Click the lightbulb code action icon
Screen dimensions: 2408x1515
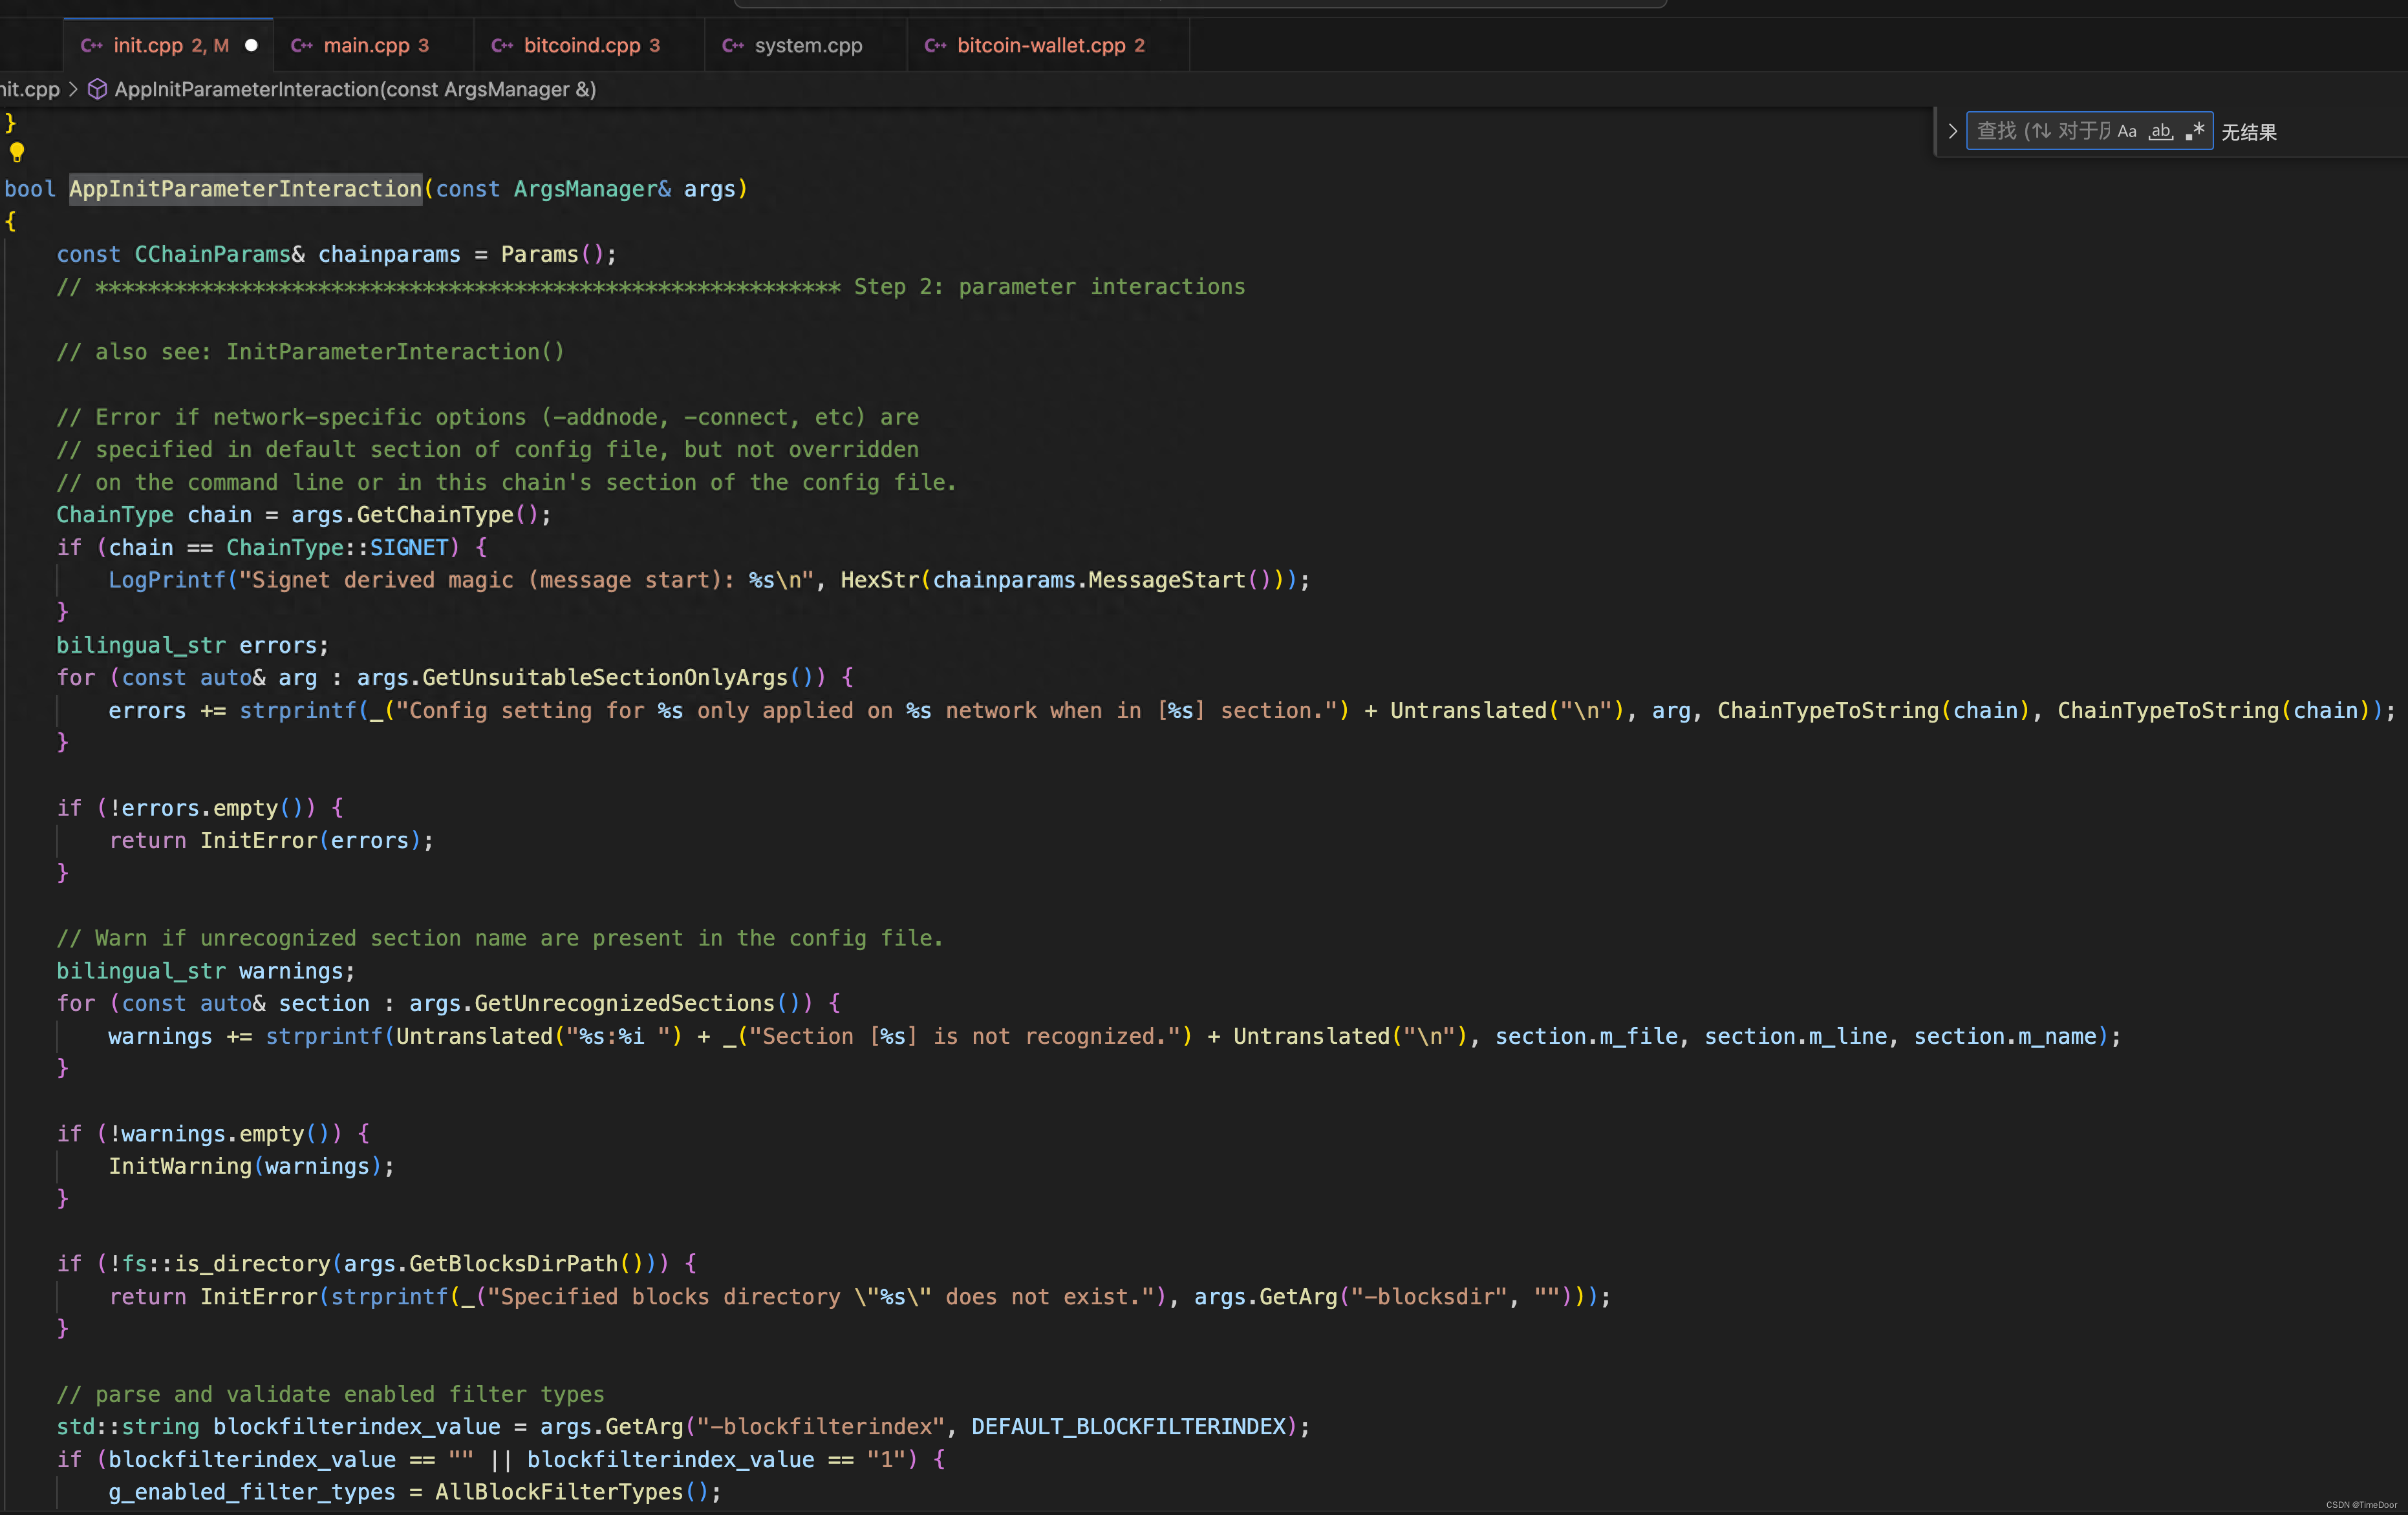pos(17,153)
